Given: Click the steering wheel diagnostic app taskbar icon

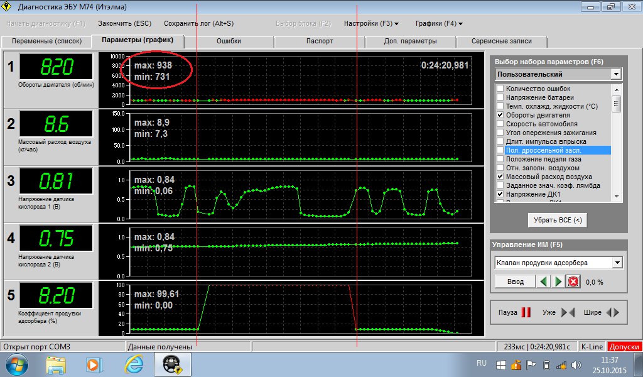Looking at the screenshot, I should click(x=172, y=364).
